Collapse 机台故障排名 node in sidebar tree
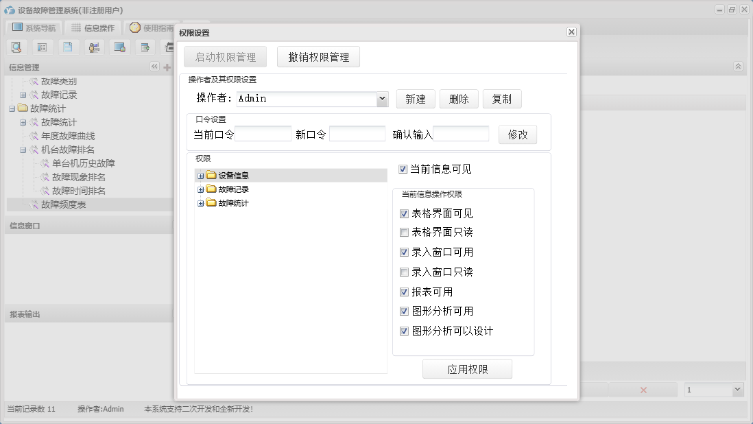Viewport: 753px width, 424px height. 23,150
